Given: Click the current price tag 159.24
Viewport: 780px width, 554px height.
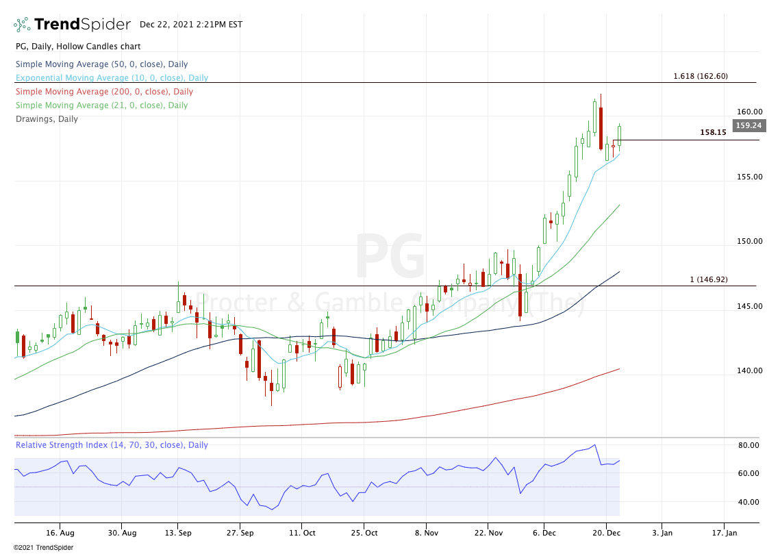Looking at the screenshot, I should tap(748, 125).
